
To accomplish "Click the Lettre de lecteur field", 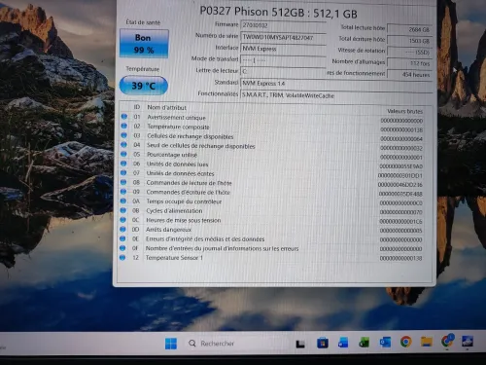I will [x=283, y=71].
